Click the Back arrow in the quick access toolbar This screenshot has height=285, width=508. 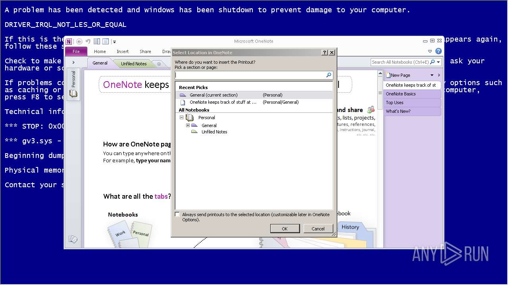click(x=79, y=42)
